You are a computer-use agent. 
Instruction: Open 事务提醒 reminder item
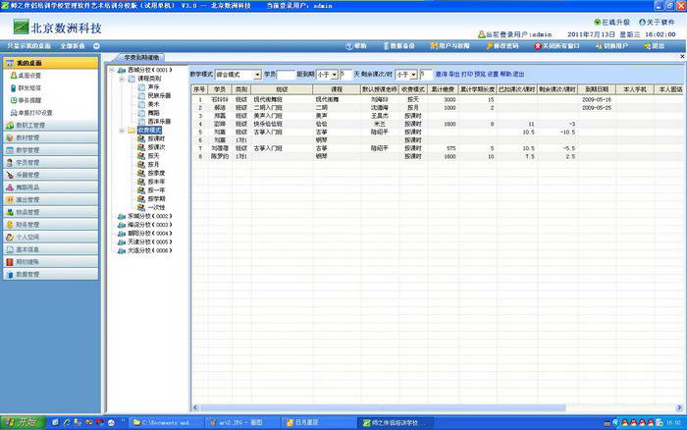coord(29,100)
